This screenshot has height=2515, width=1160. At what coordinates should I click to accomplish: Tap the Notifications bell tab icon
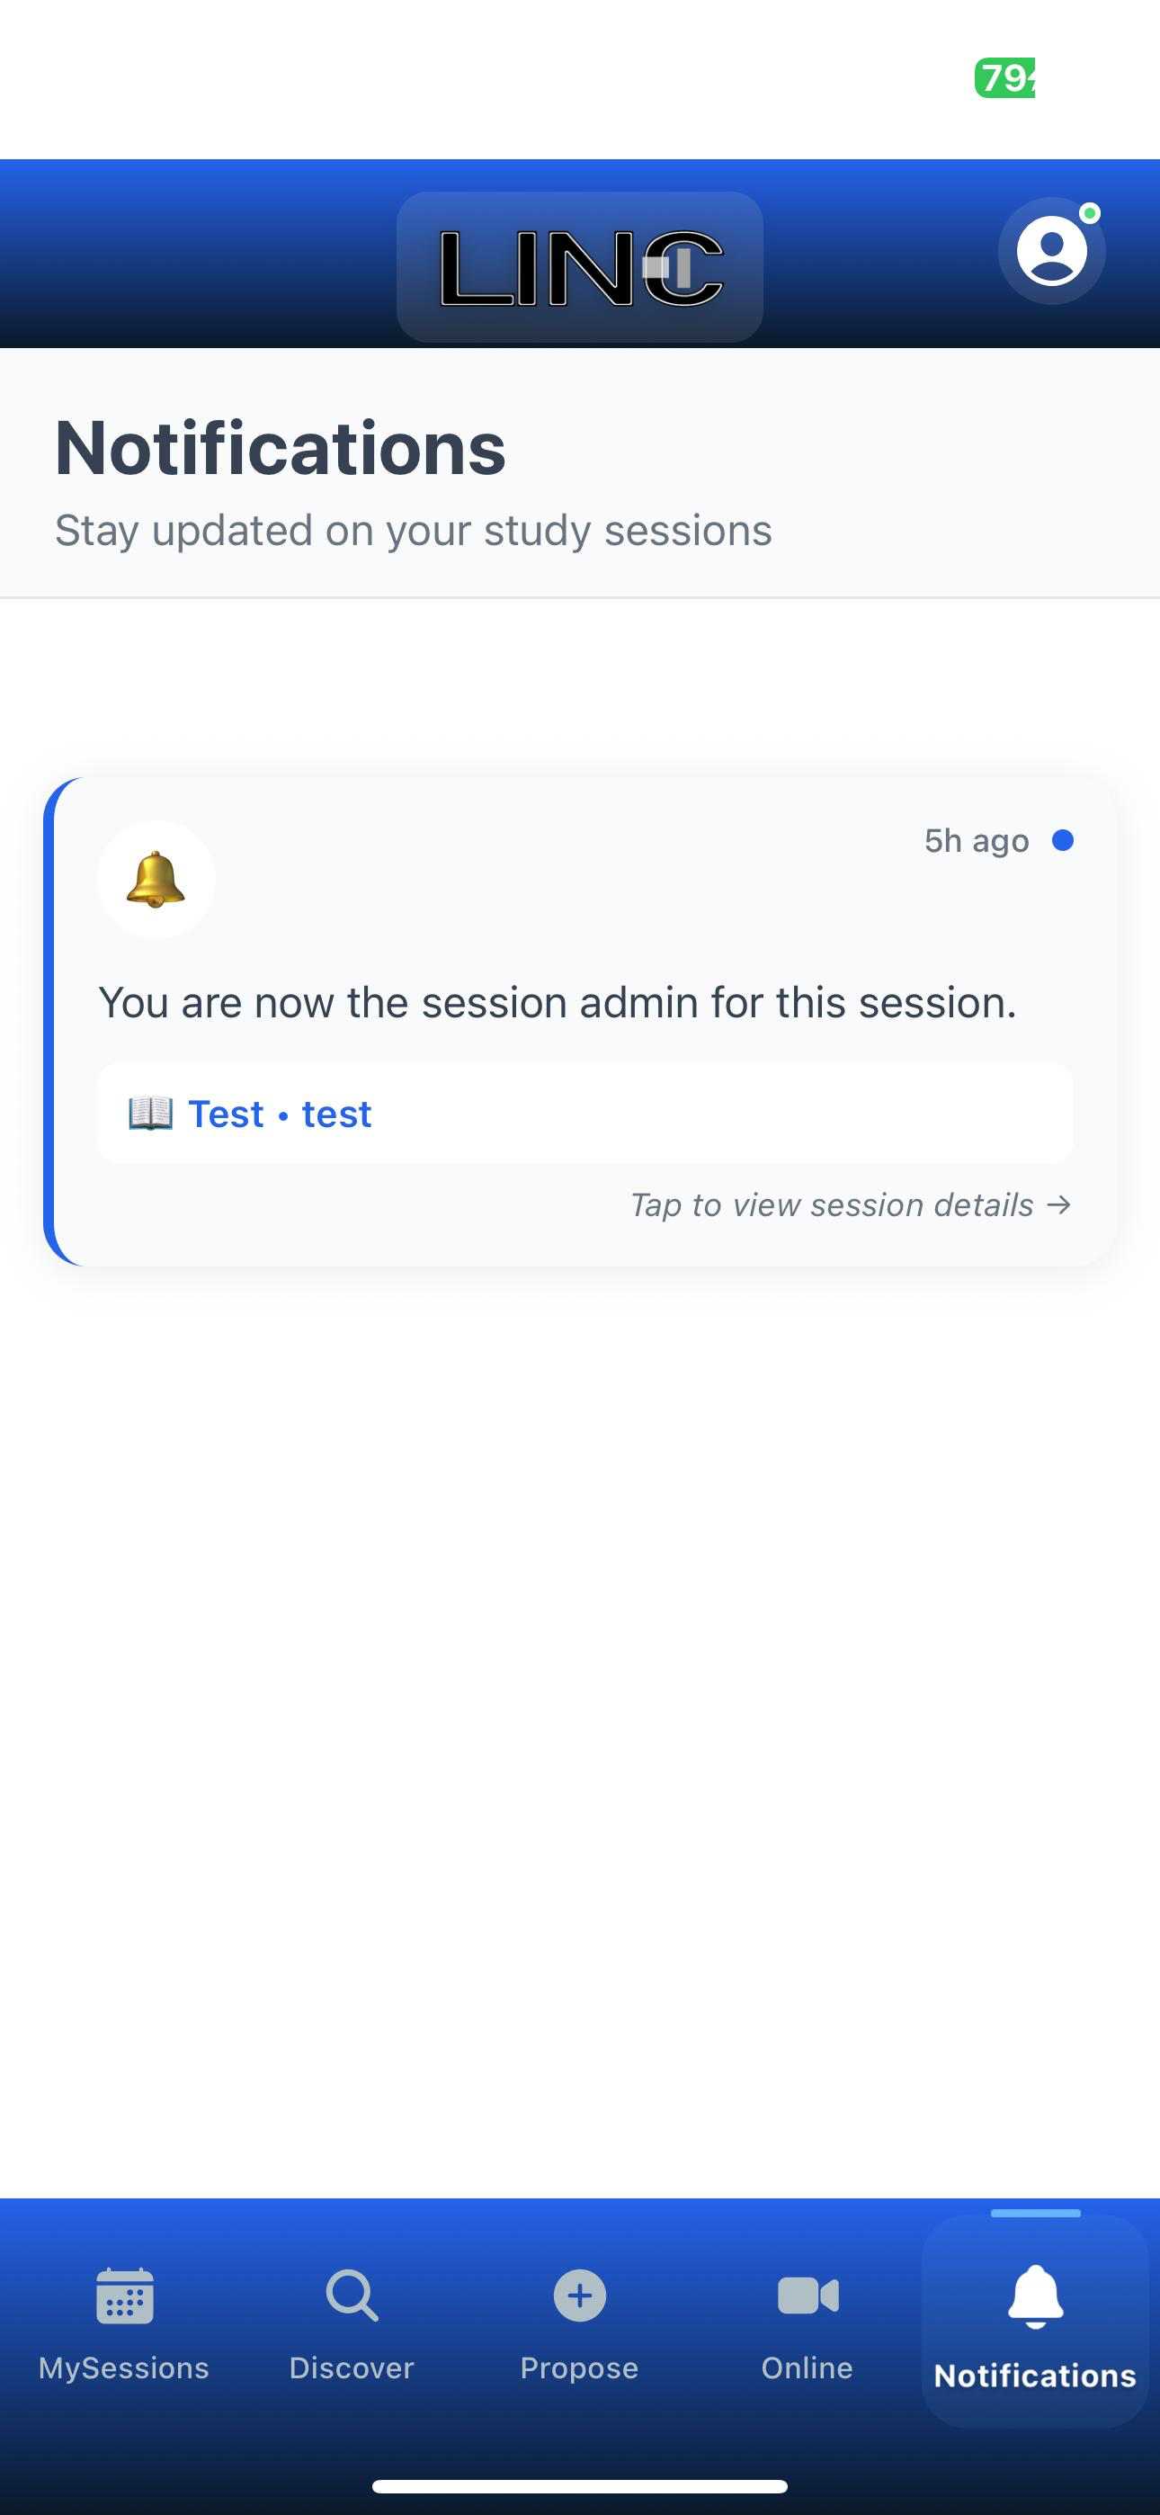coord(1035,2297)
